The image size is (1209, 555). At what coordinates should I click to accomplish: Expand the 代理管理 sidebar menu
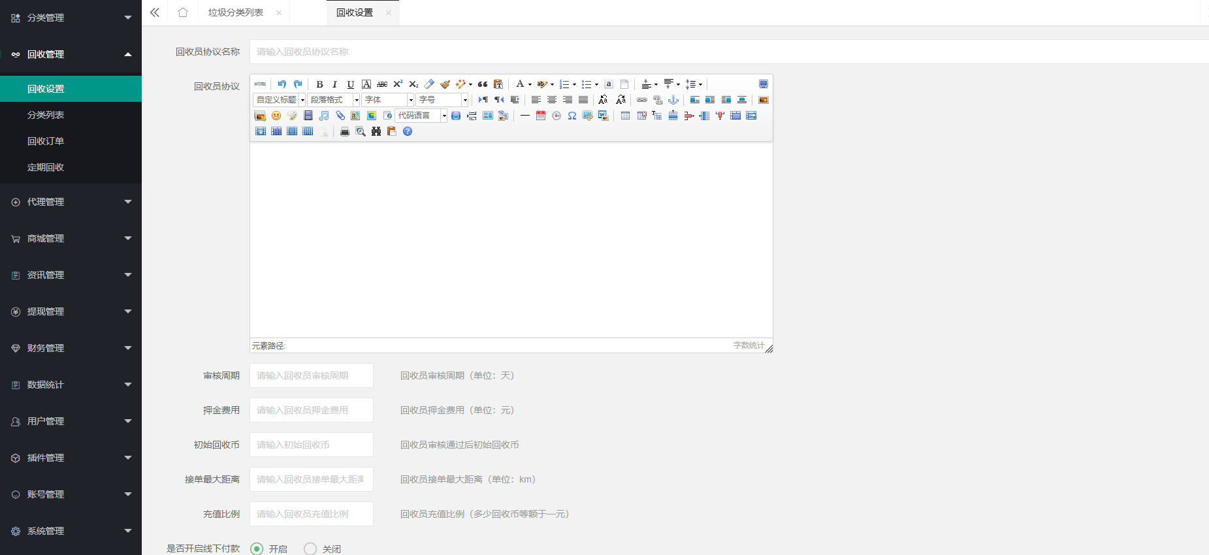pos(71,202)
